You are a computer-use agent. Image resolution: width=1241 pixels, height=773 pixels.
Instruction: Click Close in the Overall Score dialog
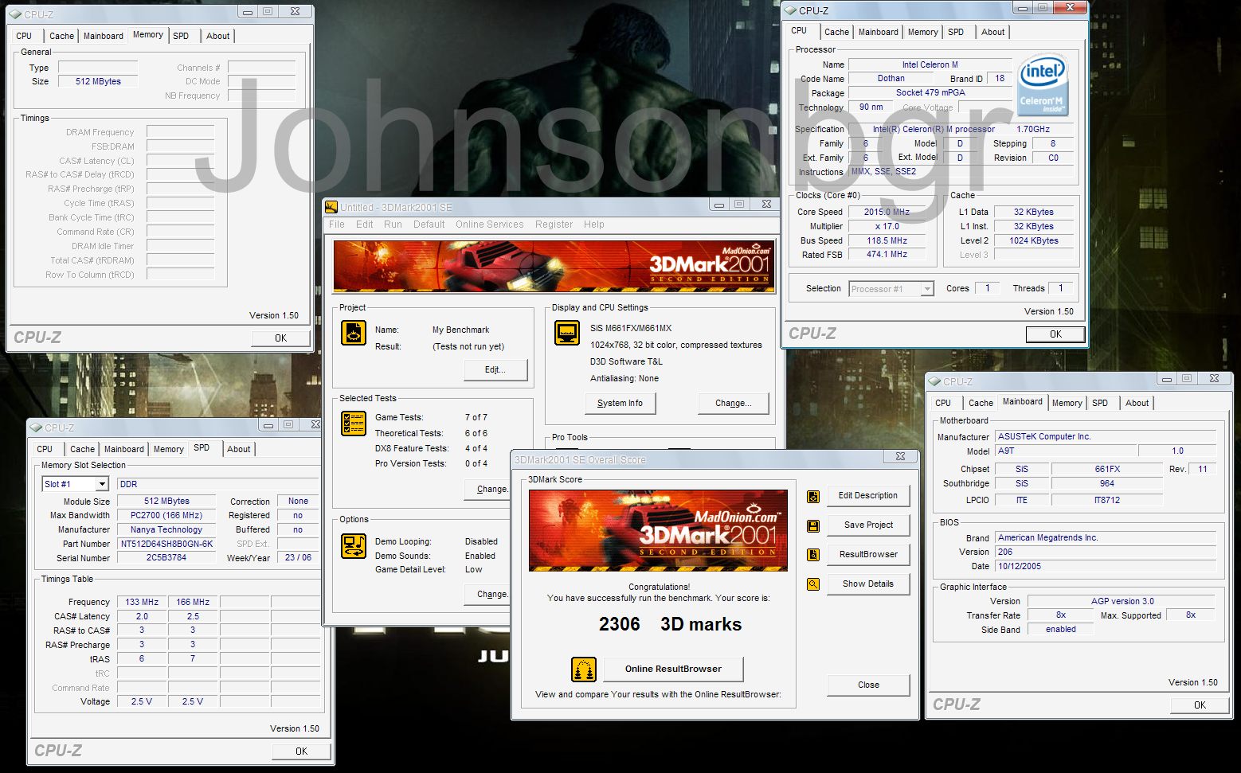[x=868, y=685]
